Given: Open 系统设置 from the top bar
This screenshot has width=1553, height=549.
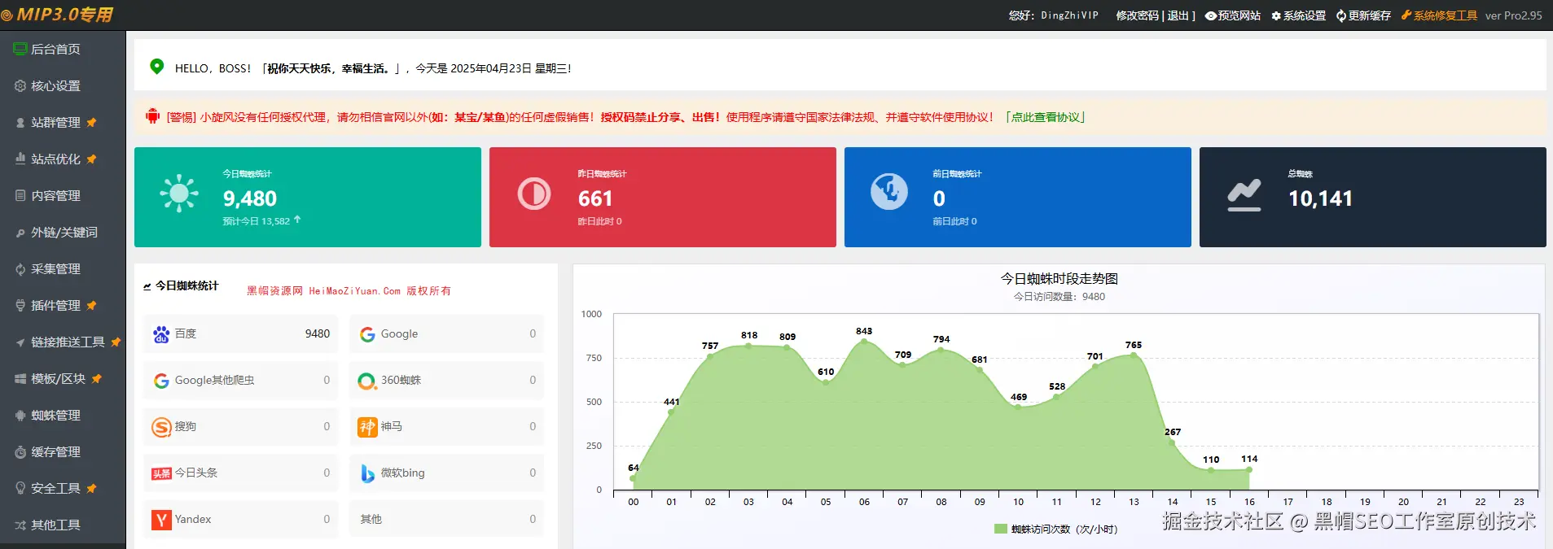Looking at the screenshot, I should coord(1299,15).
